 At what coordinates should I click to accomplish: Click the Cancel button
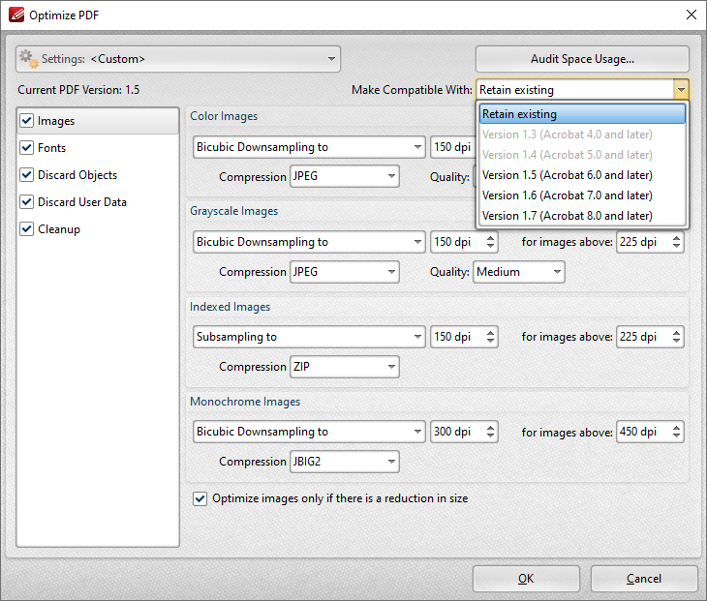[x=644, y=579]
